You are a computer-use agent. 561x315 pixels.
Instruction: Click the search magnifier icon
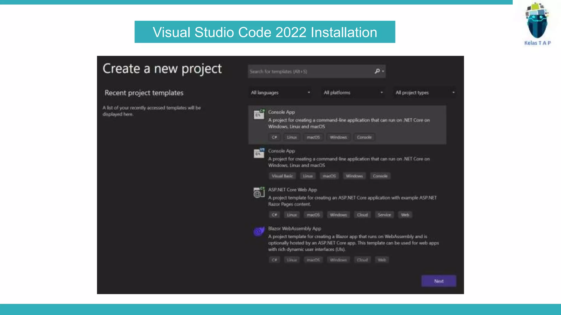coord(377,71)
